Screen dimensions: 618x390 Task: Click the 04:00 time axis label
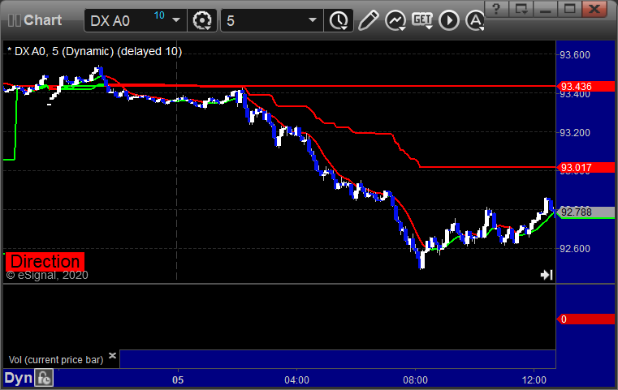point(296,380)
